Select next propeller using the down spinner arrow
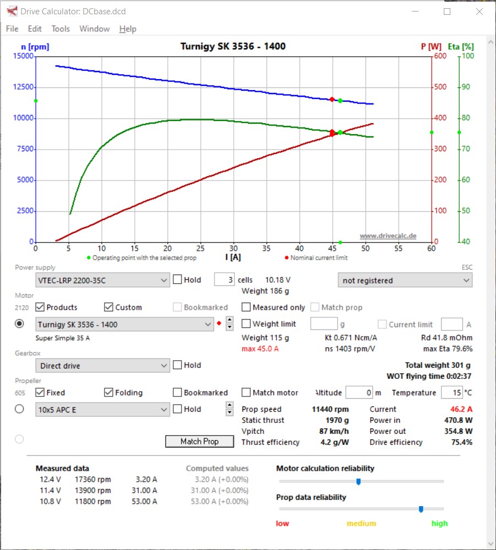 [230, 413]
